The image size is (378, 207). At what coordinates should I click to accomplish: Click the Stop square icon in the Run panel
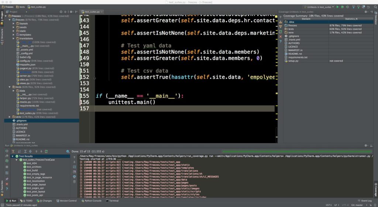pyautogui.click(x=7, y=167)
